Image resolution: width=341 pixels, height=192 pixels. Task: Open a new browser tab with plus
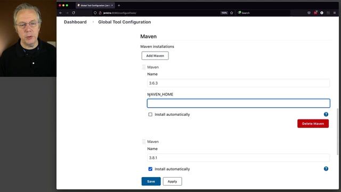click(x=119, y=5)
